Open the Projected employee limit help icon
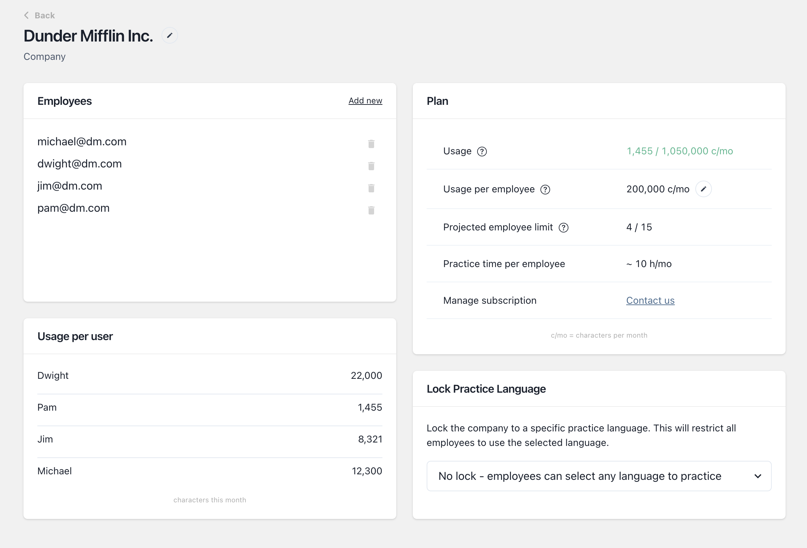807x548 pixels. point(564,228)
